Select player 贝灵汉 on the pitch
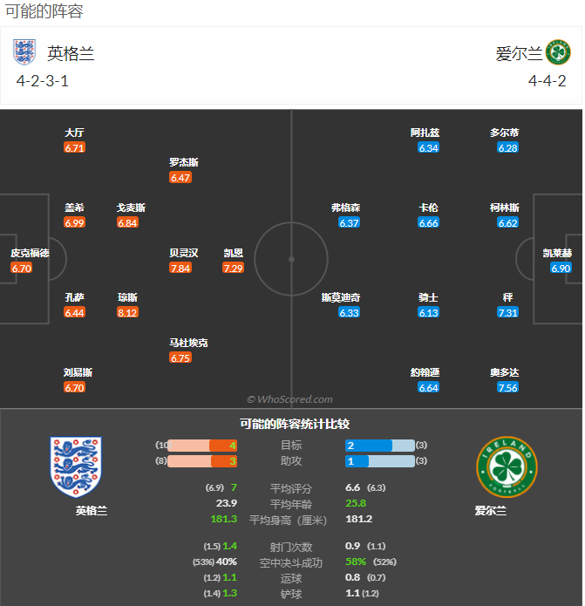Screen dimensions: 585x606 click(183, 254)
